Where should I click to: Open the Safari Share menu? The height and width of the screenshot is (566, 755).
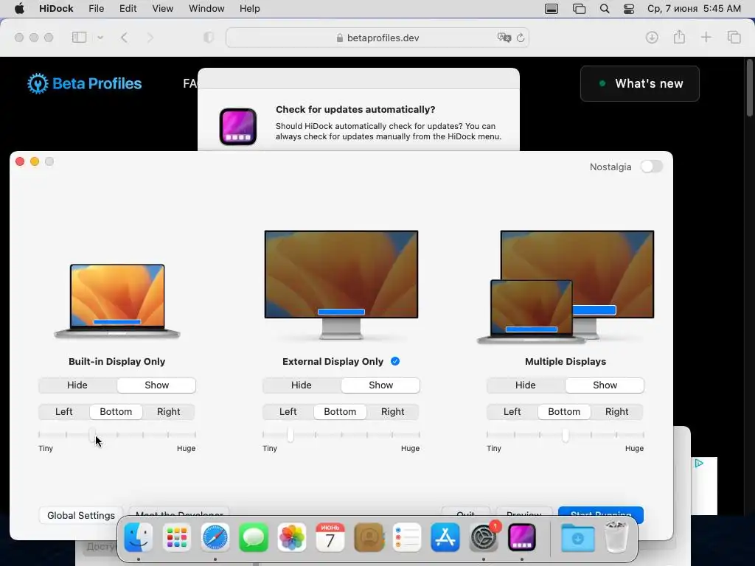[x=679, y=37]
